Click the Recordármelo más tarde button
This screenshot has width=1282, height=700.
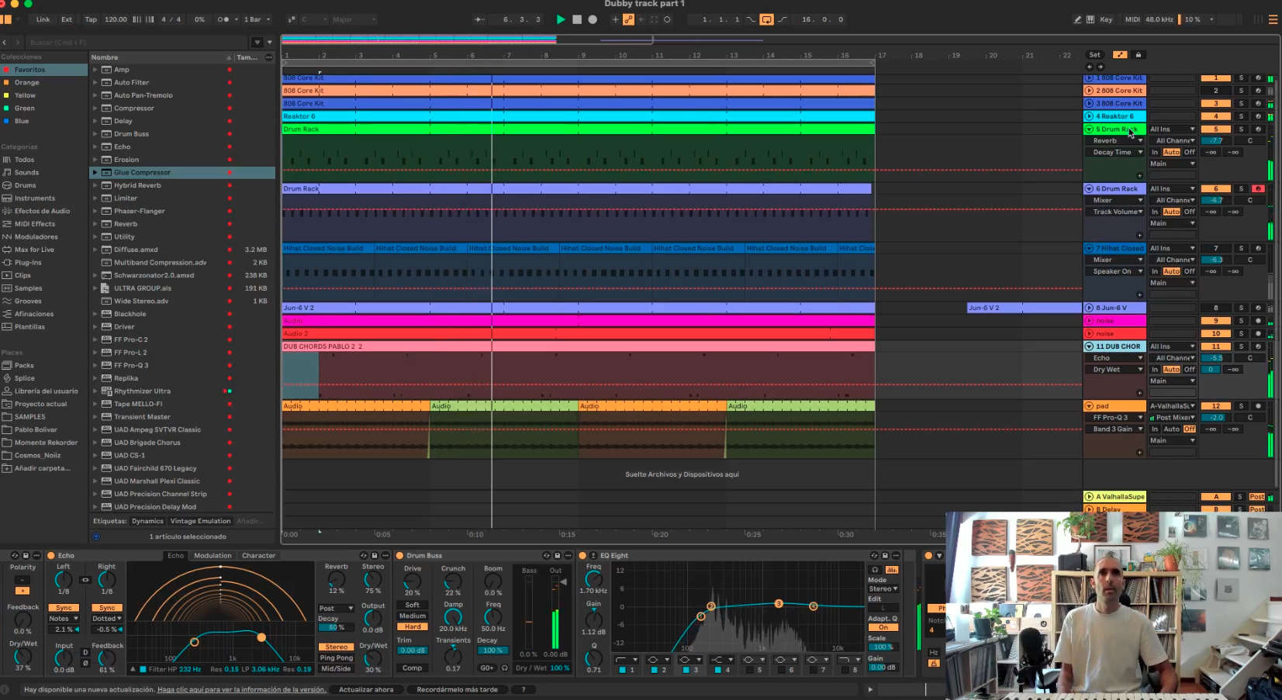(457, 689)
